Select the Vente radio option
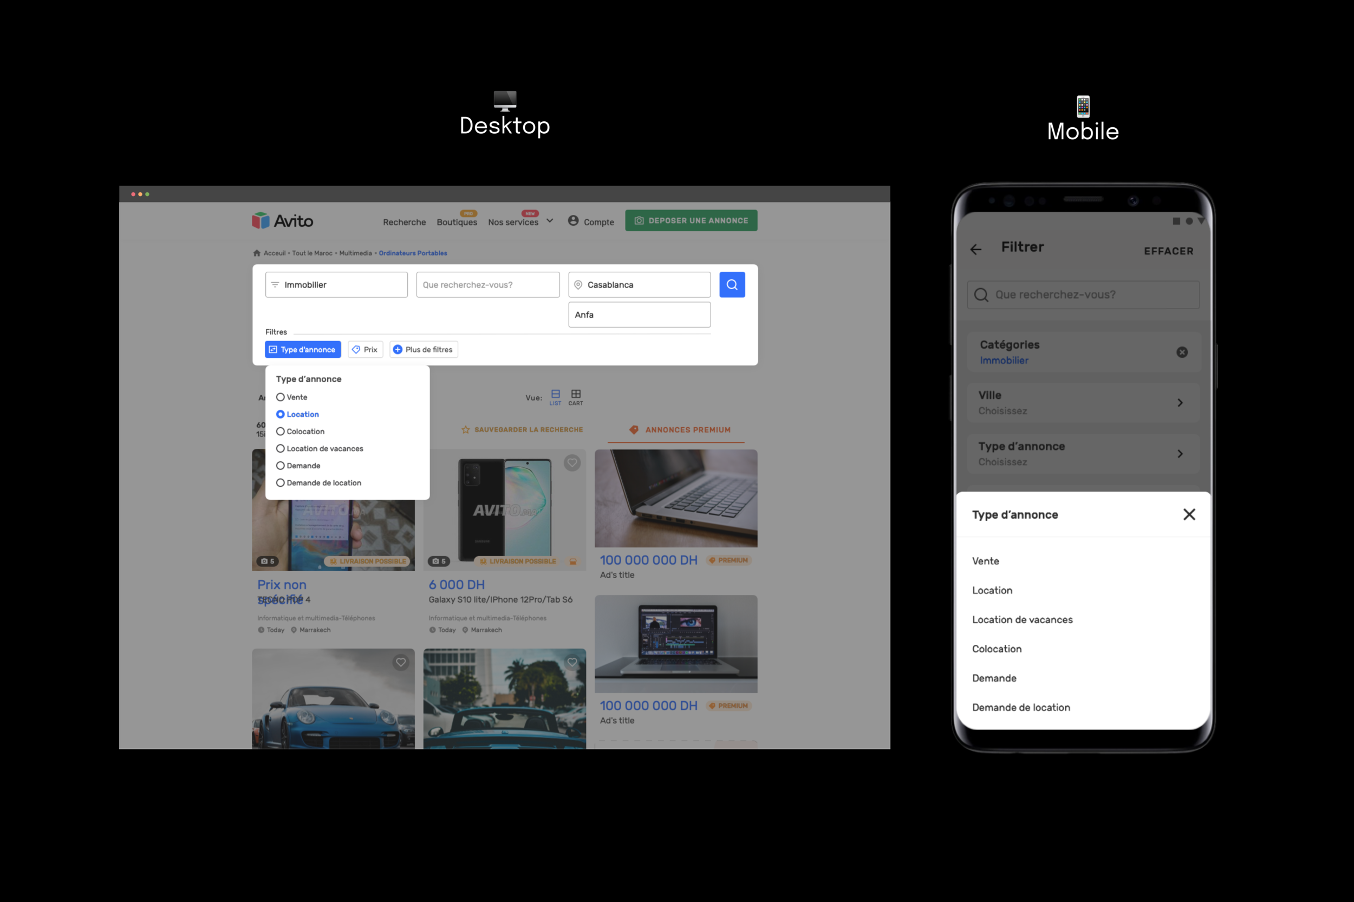 [280, 397]
